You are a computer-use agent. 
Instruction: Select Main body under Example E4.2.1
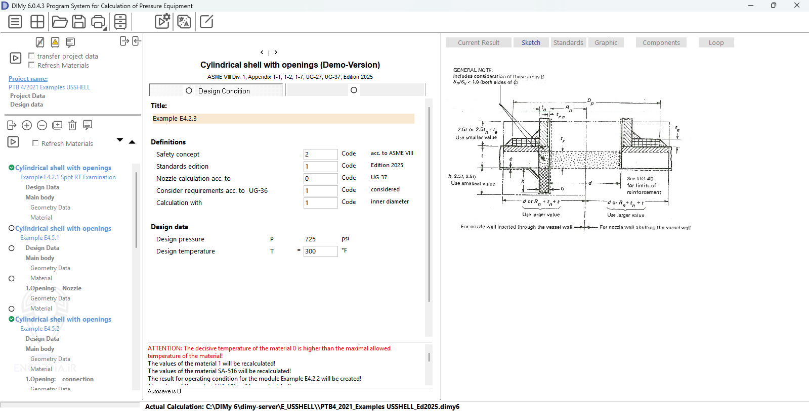(40, 197)
